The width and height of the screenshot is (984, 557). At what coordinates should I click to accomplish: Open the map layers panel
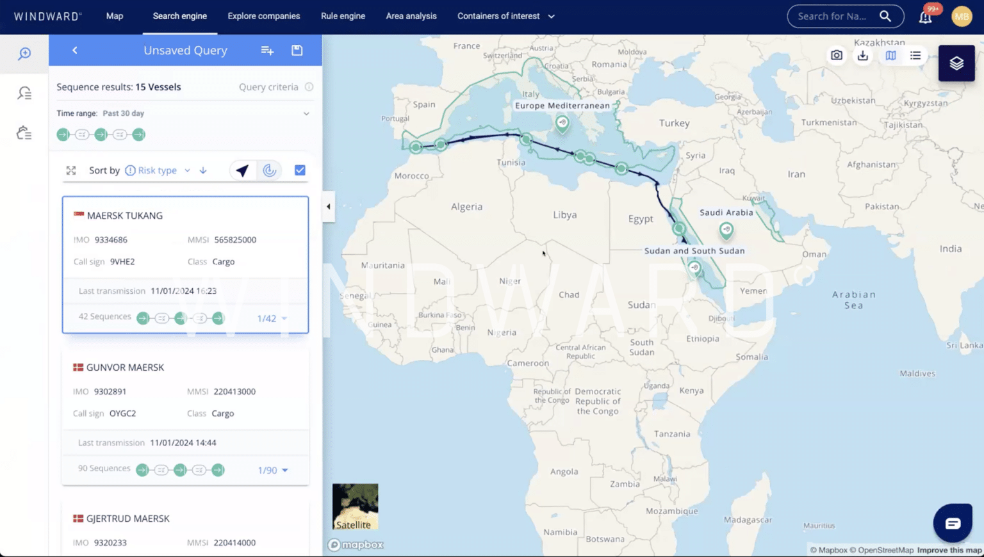pos(956,63)
